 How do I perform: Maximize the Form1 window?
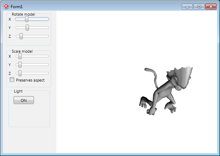pyautogui.click(x=199, y=6)
